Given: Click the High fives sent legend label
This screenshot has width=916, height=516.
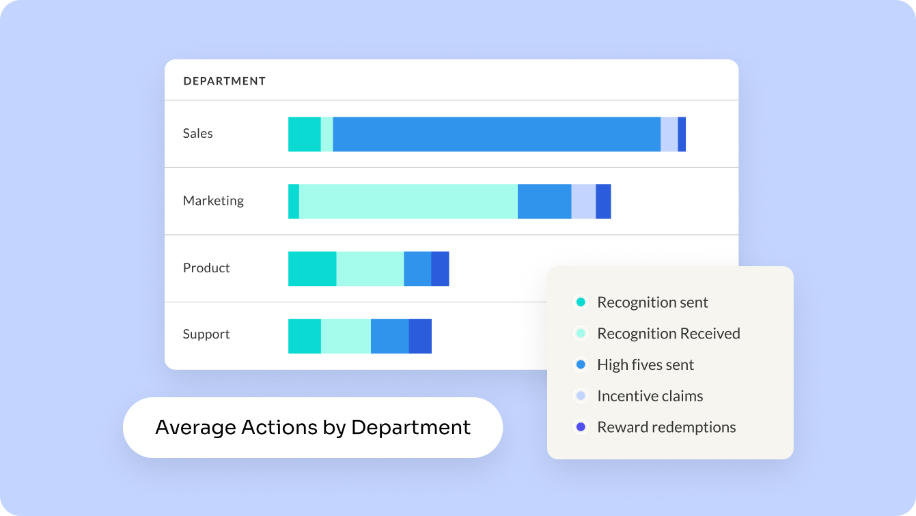Looking at the screenshot, I should coord(646,365).
